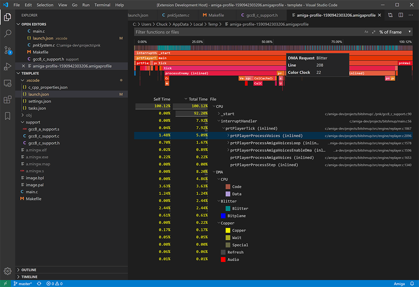Viewport: 419px width, 287px height.
Task: Open the Selection menu
Action: pyautogui.click(x=45, y=5)
